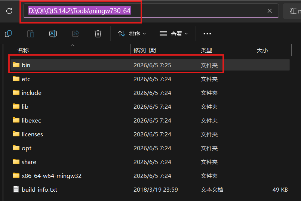Screen dimensions: 301x201
Task: Open the three-dot more options menu
Action: click(x=207, y=34)
